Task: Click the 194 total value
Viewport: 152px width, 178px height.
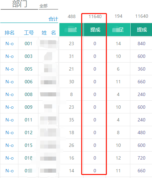Action: [119, 16]
